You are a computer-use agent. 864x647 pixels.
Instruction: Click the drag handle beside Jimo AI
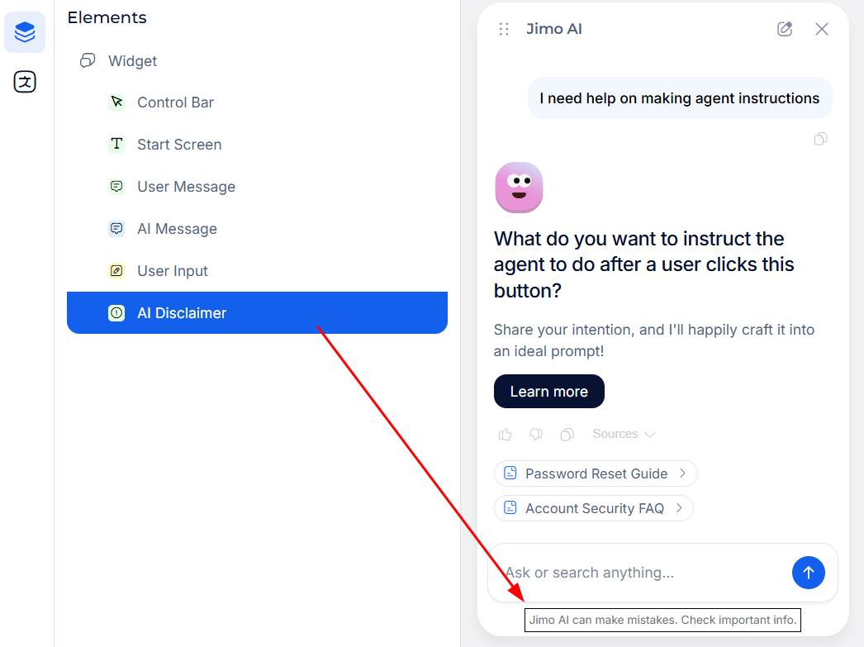[x=504, y=29]
